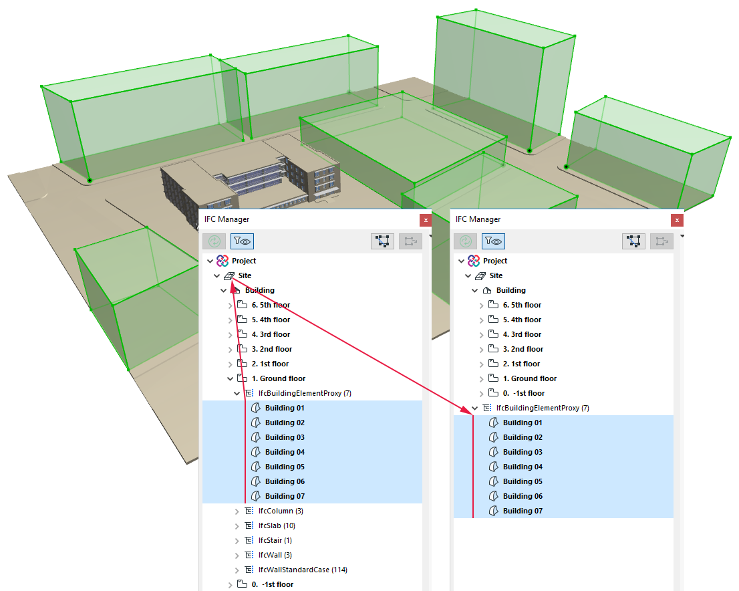Expand 5. 4th floor in right IFC Manager

click(481, 320)
